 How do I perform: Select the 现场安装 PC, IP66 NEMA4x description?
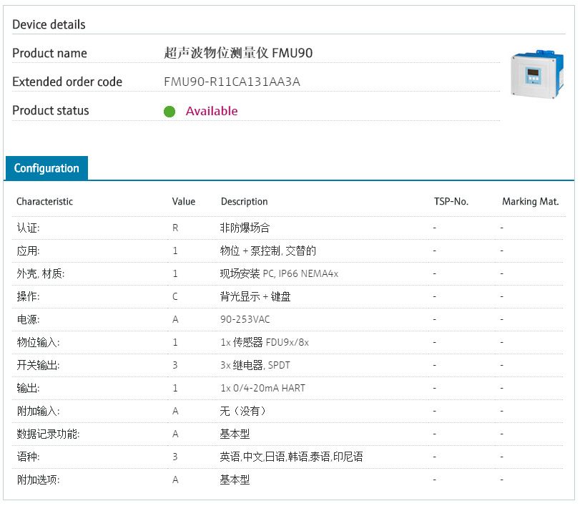click(x=279, y=273)
